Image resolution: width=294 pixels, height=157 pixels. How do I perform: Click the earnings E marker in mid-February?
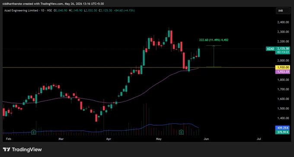(x=34, y=132)
